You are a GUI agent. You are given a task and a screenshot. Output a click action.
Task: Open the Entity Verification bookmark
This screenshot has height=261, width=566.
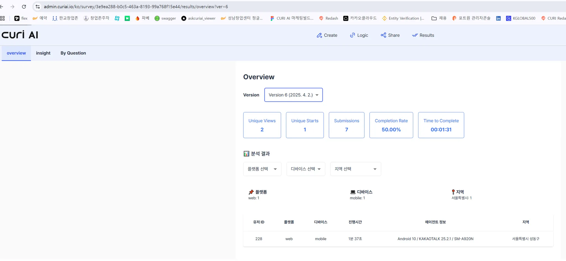[x=403, y=18]
